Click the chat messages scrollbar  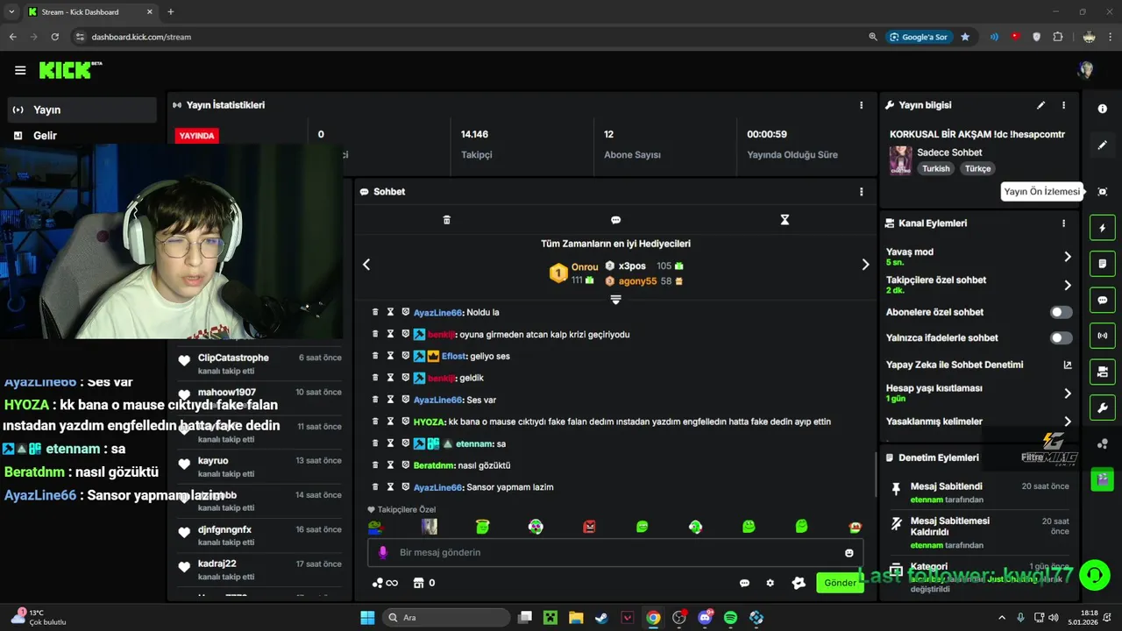(x=876, y=473)
